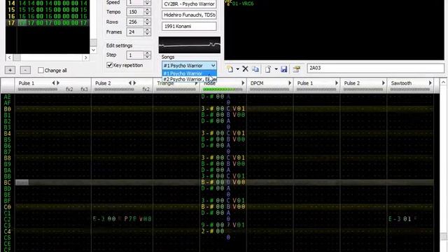Expand the Noise channel effect columns
The height and width of the screenshot is (252, 448).
pyautogui.click(x=243, y=83)
